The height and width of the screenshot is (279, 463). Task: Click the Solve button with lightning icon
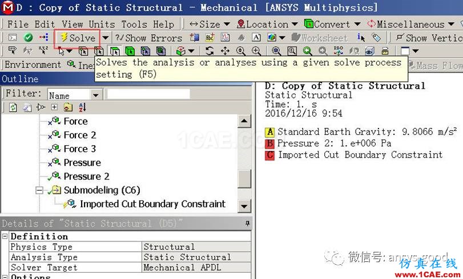pos(78,38)
